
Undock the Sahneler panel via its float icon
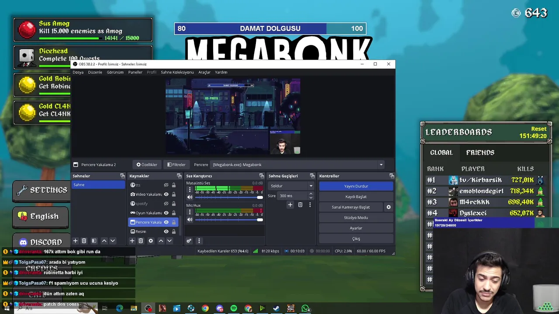[x=122, y=176]
